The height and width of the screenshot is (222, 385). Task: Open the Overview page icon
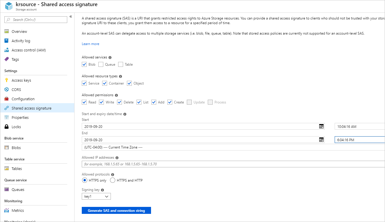(x=6, y=31)
